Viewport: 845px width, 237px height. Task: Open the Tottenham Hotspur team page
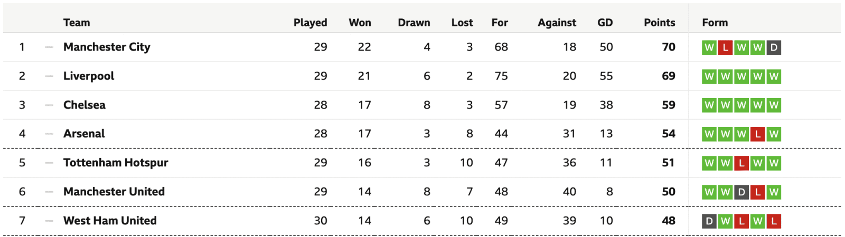pos(116,163)
